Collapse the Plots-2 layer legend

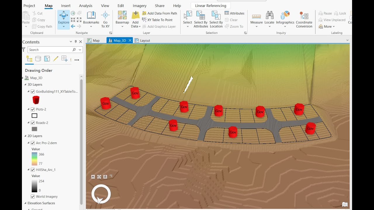pos(29,109)
